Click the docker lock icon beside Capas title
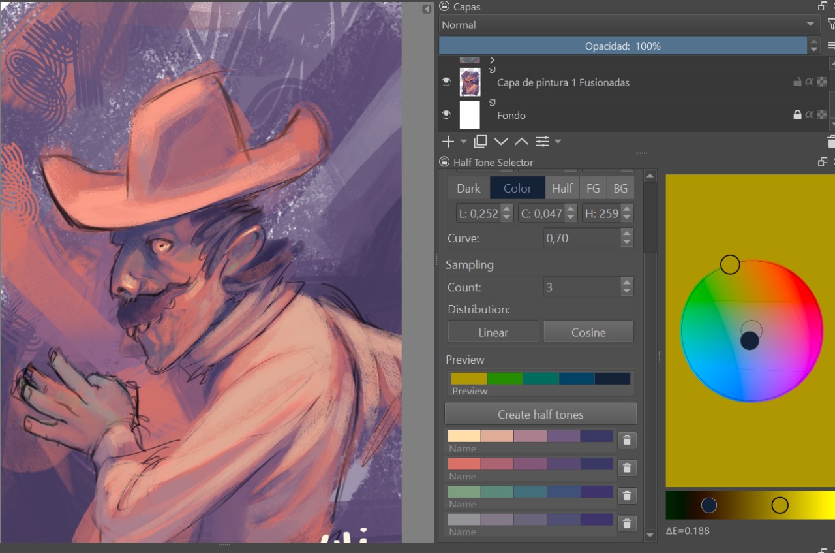The image size is (835, 553). (x=445, y=7)
